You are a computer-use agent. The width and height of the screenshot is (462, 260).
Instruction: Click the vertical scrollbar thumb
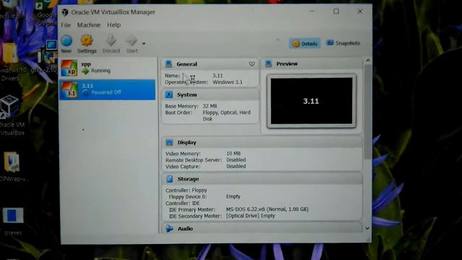(x=367, y=112)
